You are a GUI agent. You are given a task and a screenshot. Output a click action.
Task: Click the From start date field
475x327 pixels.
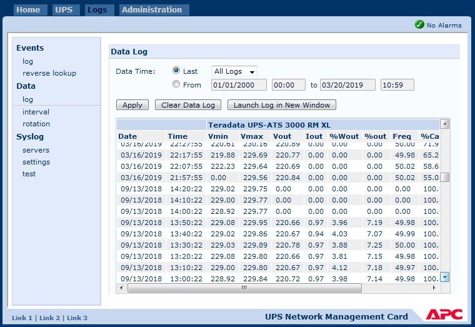click(239, 85)
